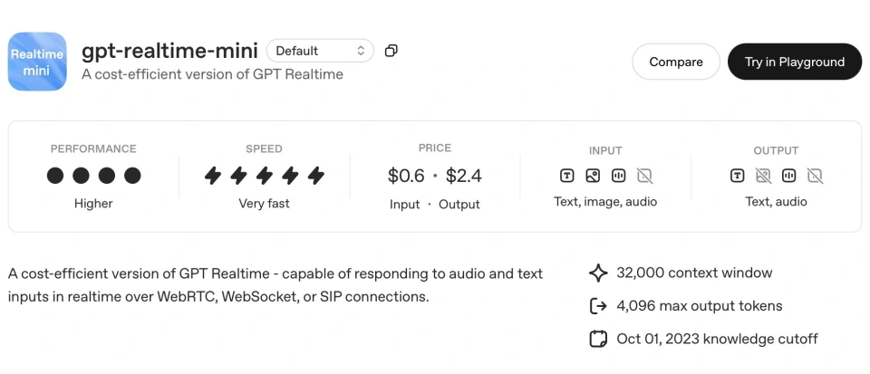Click the knowledge cutoff calendar icon
The width and height of the screenshot is (870, 374).
(x=598, y=340)
